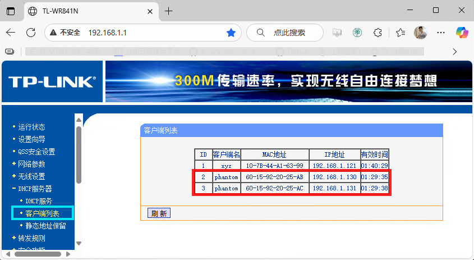Expand the 无线设置 menu
This screenshot has width=474, height=260.
(x=31, y=176)
